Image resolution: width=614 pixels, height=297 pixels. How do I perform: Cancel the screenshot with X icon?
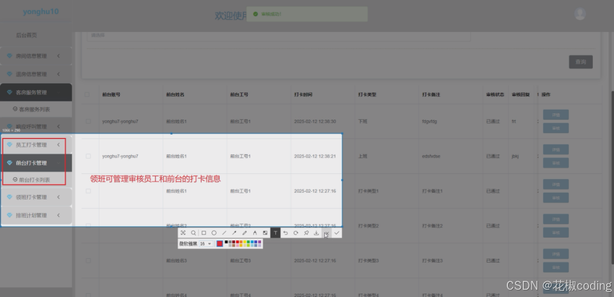[326, 233]
